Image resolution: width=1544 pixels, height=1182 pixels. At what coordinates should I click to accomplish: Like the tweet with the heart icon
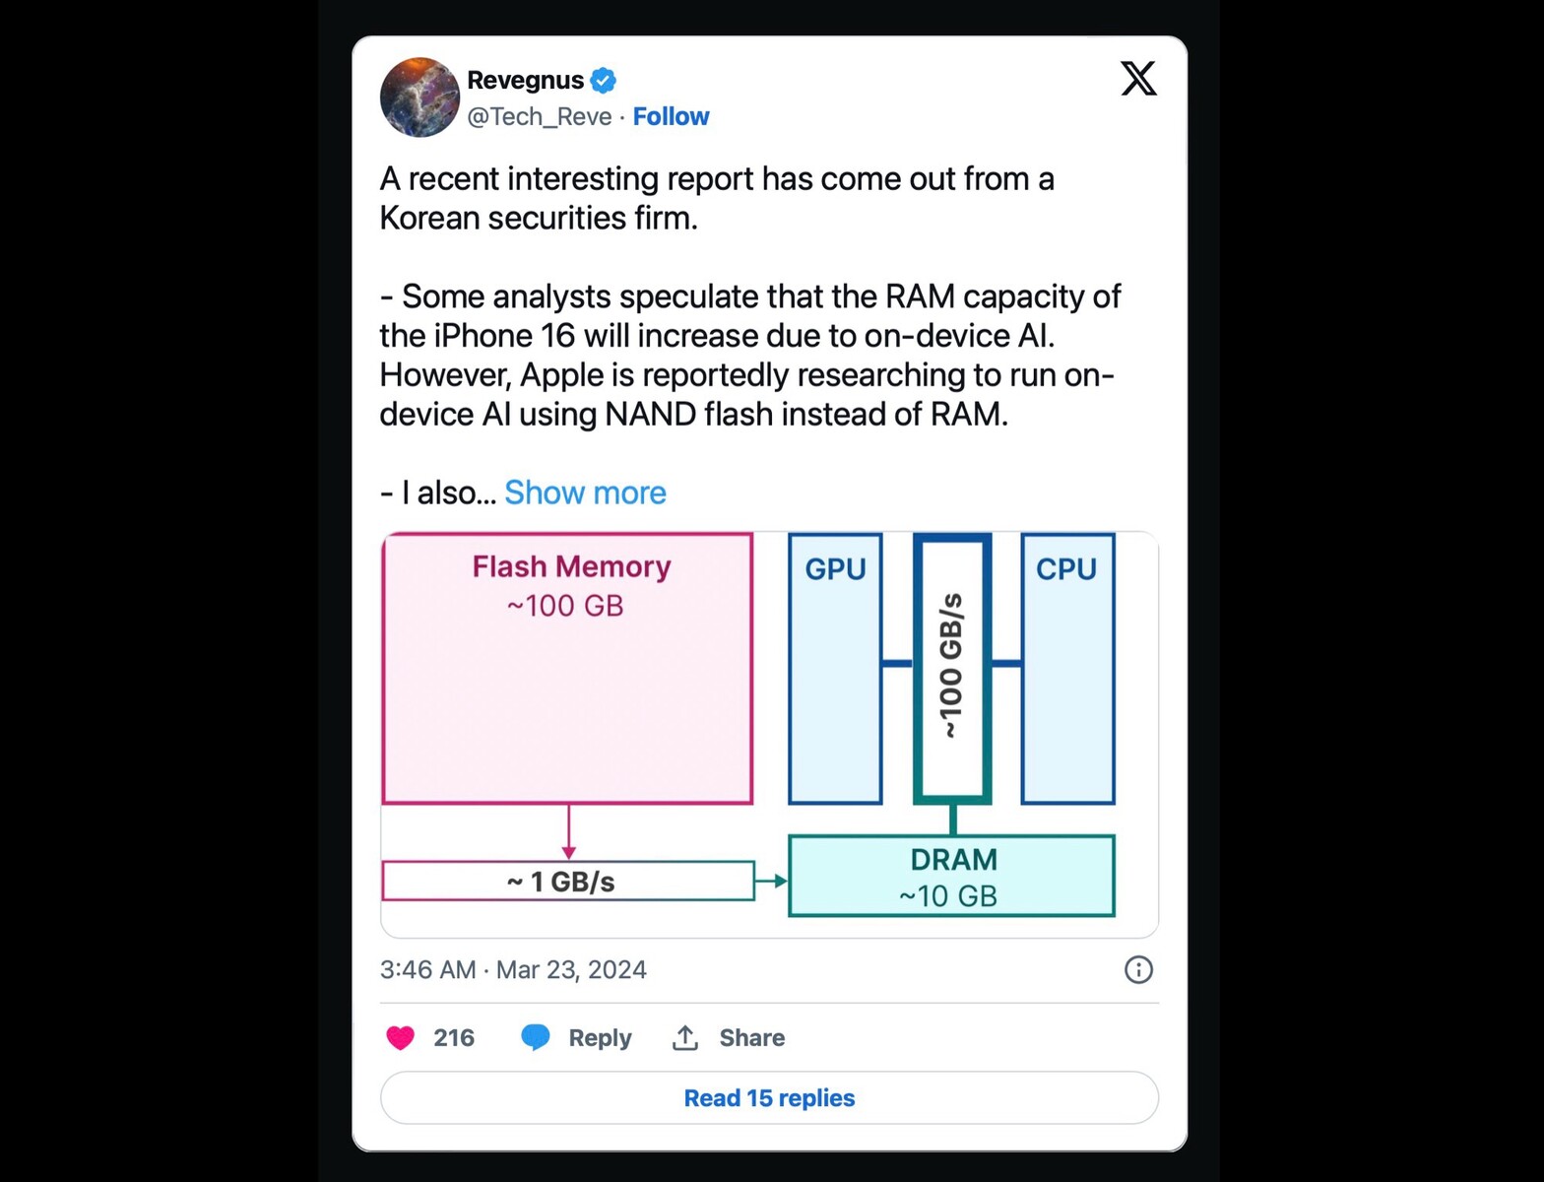(x=400, y=1038)
